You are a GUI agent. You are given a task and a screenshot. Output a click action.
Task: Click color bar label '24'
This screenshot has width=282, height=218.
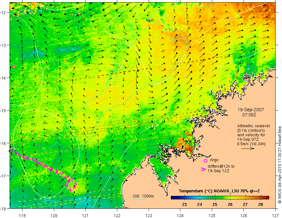click(199, 204)
